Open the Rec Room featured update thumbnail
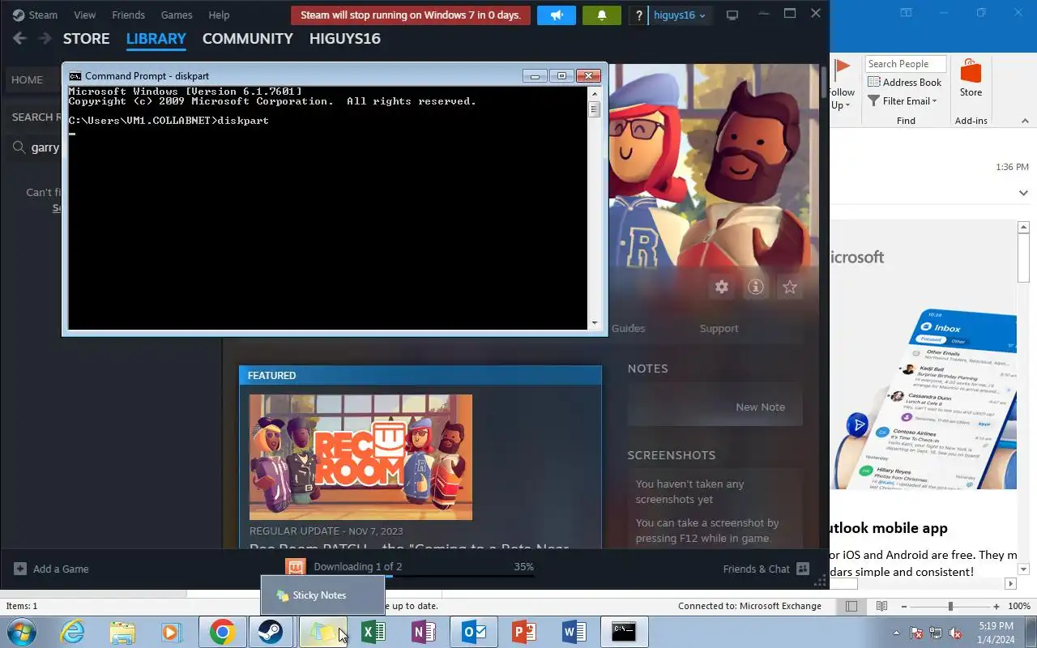This screenshot has height=648, width=1037. [361, 457]
